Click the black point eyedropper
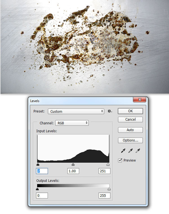Viewport: 169px width, 214px height. click(123, 151)
